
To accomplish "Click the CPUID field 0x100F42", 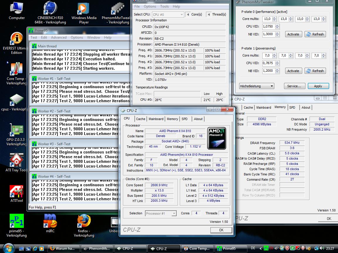I will pos(190,27).
